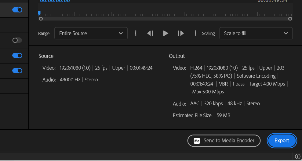Click the blue playhead marker on timeline
This screenshot has width=302, height=161.
tap(39, 13)
